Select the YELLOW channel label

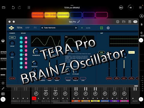(95, 101)
